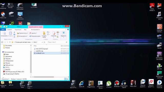Open the Metro 2033 desktop shortcut
Screen dimensions: 164x92
(133, 84)
